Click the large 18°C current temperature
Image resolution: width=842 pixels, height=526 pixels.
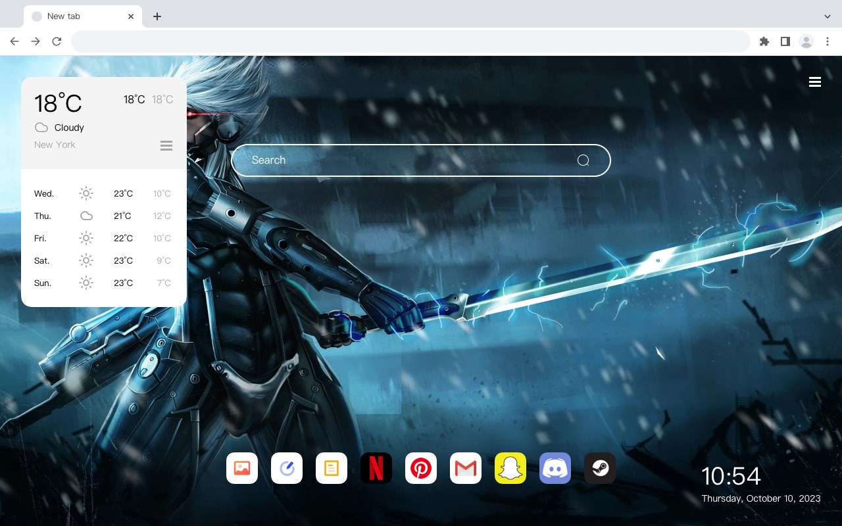(58, 103)
